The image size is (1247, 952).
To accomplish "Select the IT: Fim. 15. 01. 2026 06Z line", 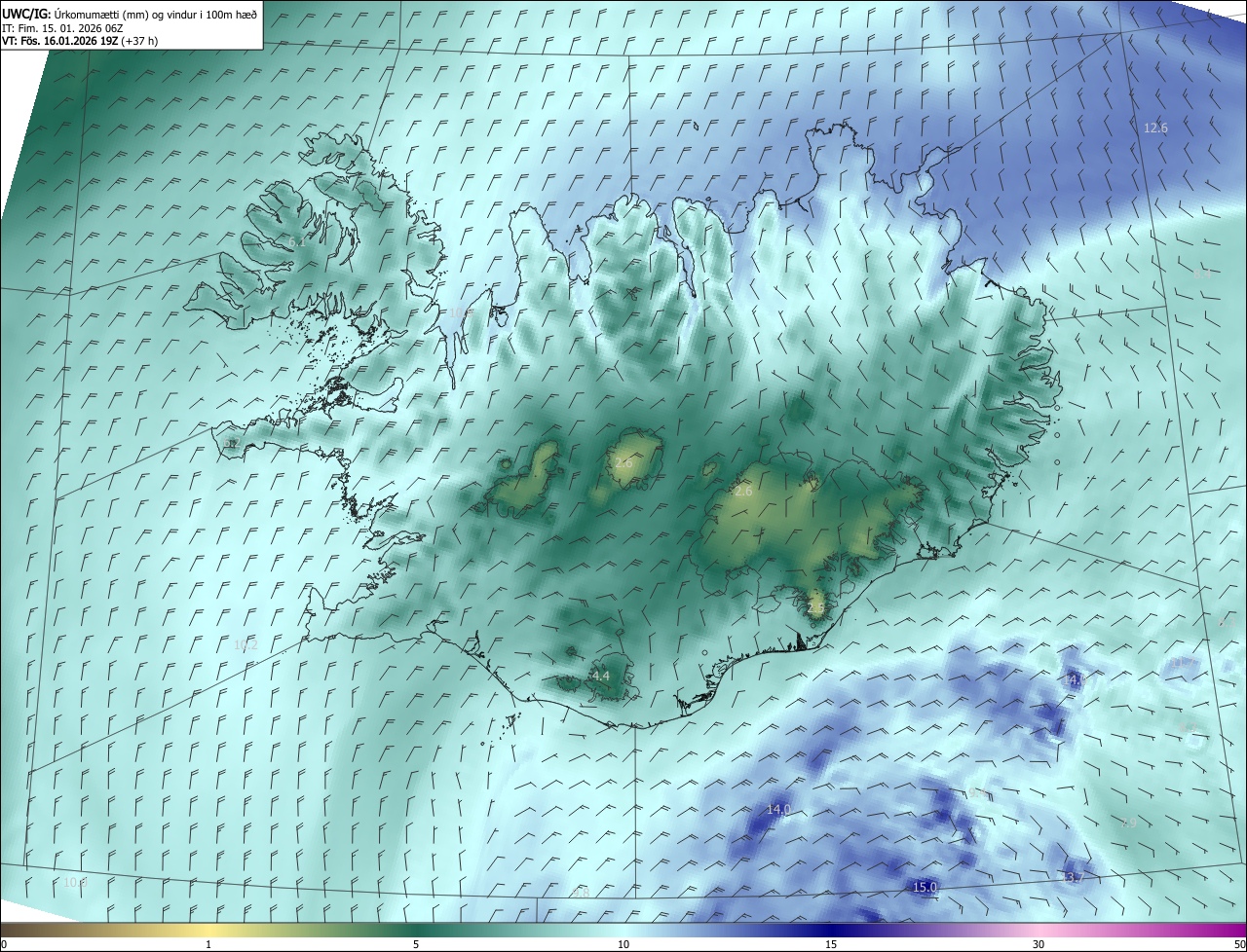I will [63, 27].
